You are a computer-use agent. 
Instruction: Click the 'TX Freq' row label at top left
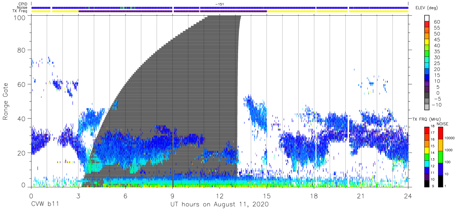[x=21, y=11]
